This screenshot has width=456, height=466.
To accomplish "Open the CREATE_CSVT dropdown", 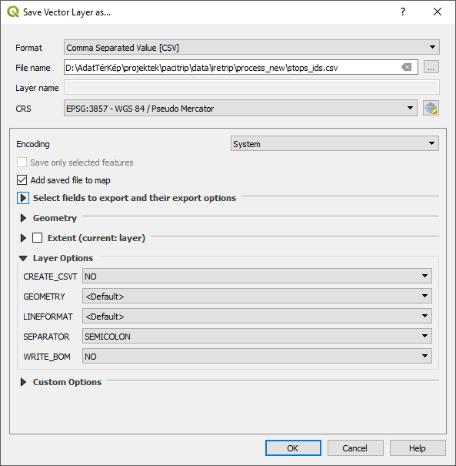I will [x=257, y=276].
